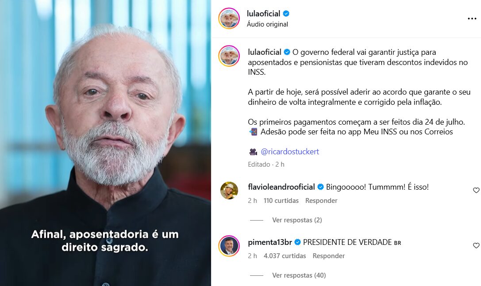The width and height of the screenshot is (481, 286).
Task: View 110 curtidas on flavioleandrooficial's comment
Action: pos(281,201)
